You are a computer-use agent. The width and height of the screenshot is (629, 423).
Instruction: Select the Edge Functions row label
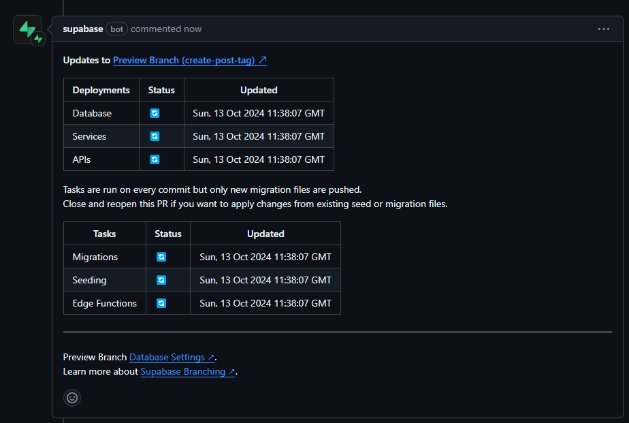(104, 303)
